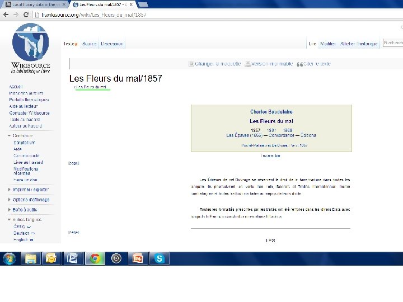Open English language link
Image resolution: width=403 pixels, height=302 pixels.
point(21,239)
